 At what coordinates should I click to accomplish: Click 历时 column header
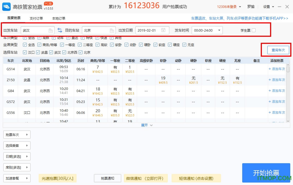[81, 60]
